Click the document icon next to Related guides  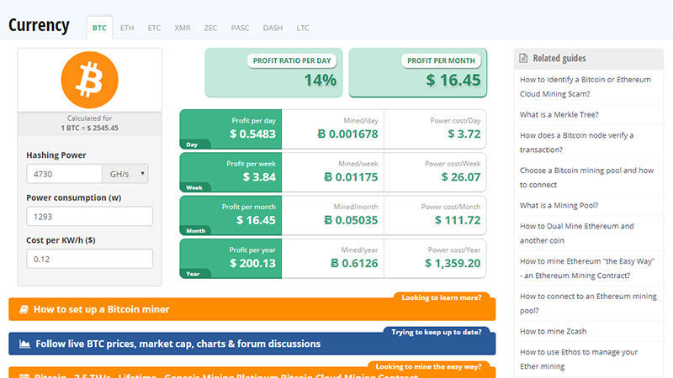click(x=524, y=59)
